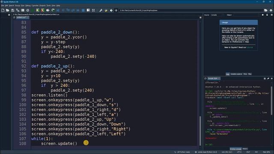274x154 pixels.
Task: Click the Open file folder icon
Action: pos(8,10)
